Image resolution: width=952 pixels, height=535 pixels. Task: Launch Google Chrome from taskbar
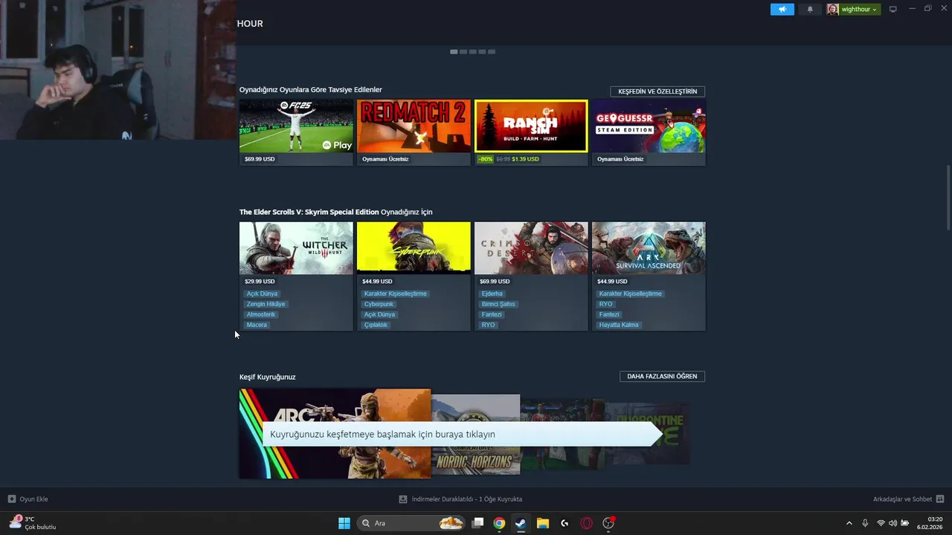(x=499, y=523)
